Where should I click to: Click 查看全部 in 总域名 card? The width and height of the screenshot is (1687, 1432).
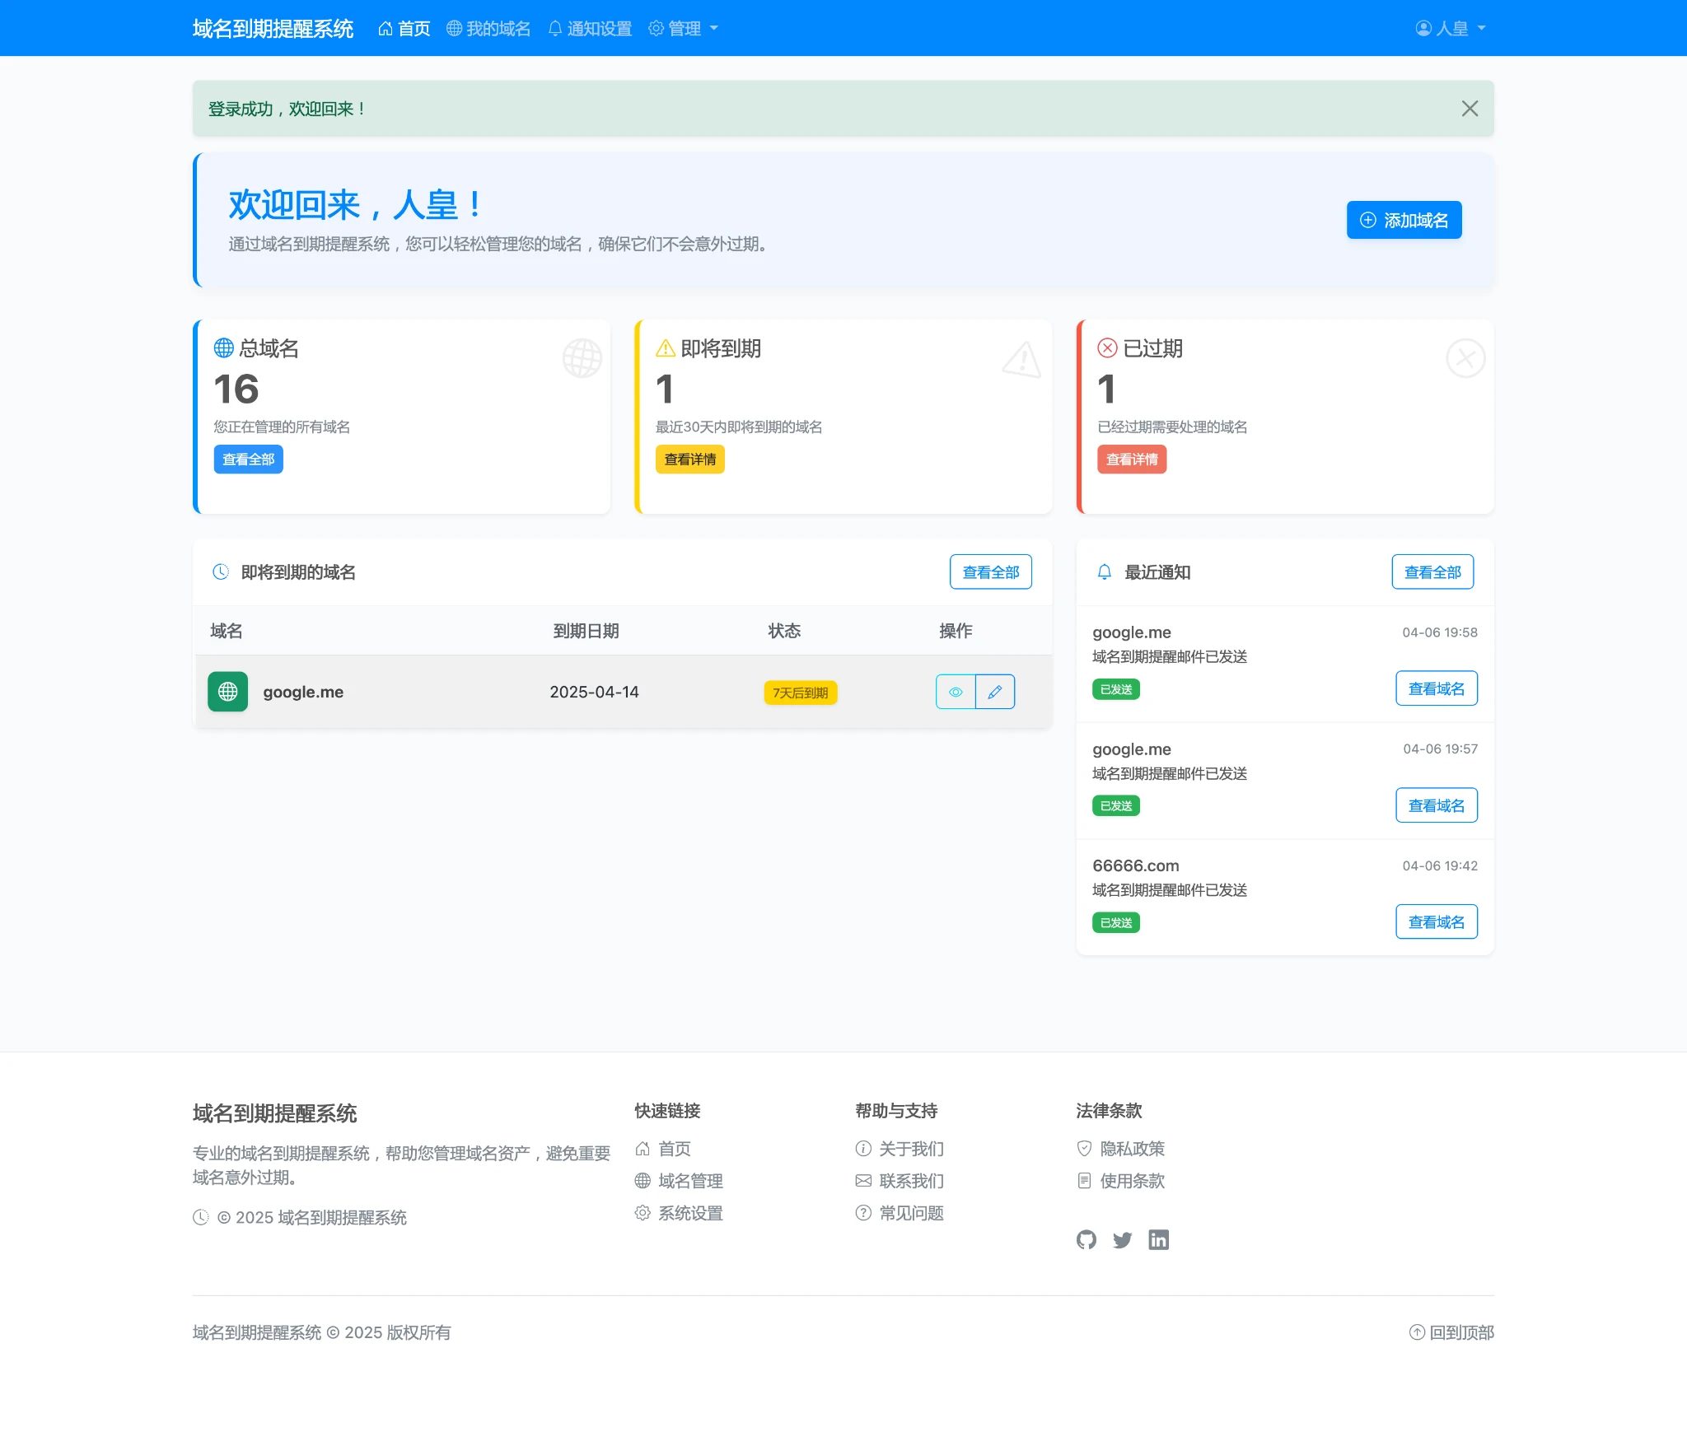point(248,459)
